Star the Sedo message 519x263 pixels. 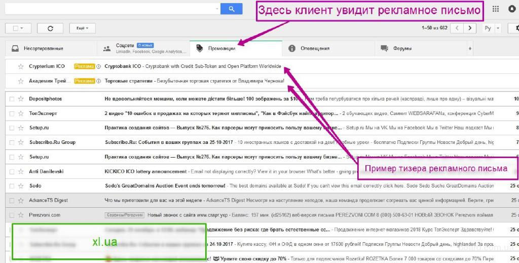pos(21,186)
